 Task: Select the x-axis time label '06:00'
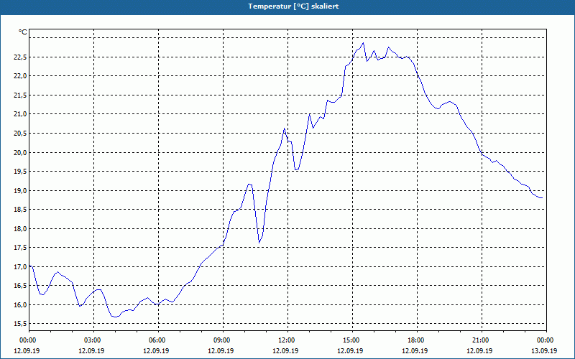click(x=157, y=340)
